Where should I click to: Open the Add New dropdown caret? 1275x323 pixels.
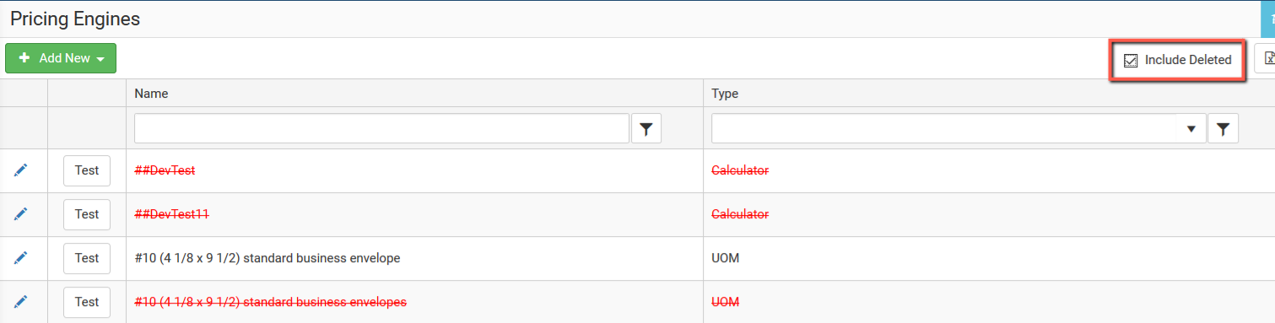pos(100,59)
